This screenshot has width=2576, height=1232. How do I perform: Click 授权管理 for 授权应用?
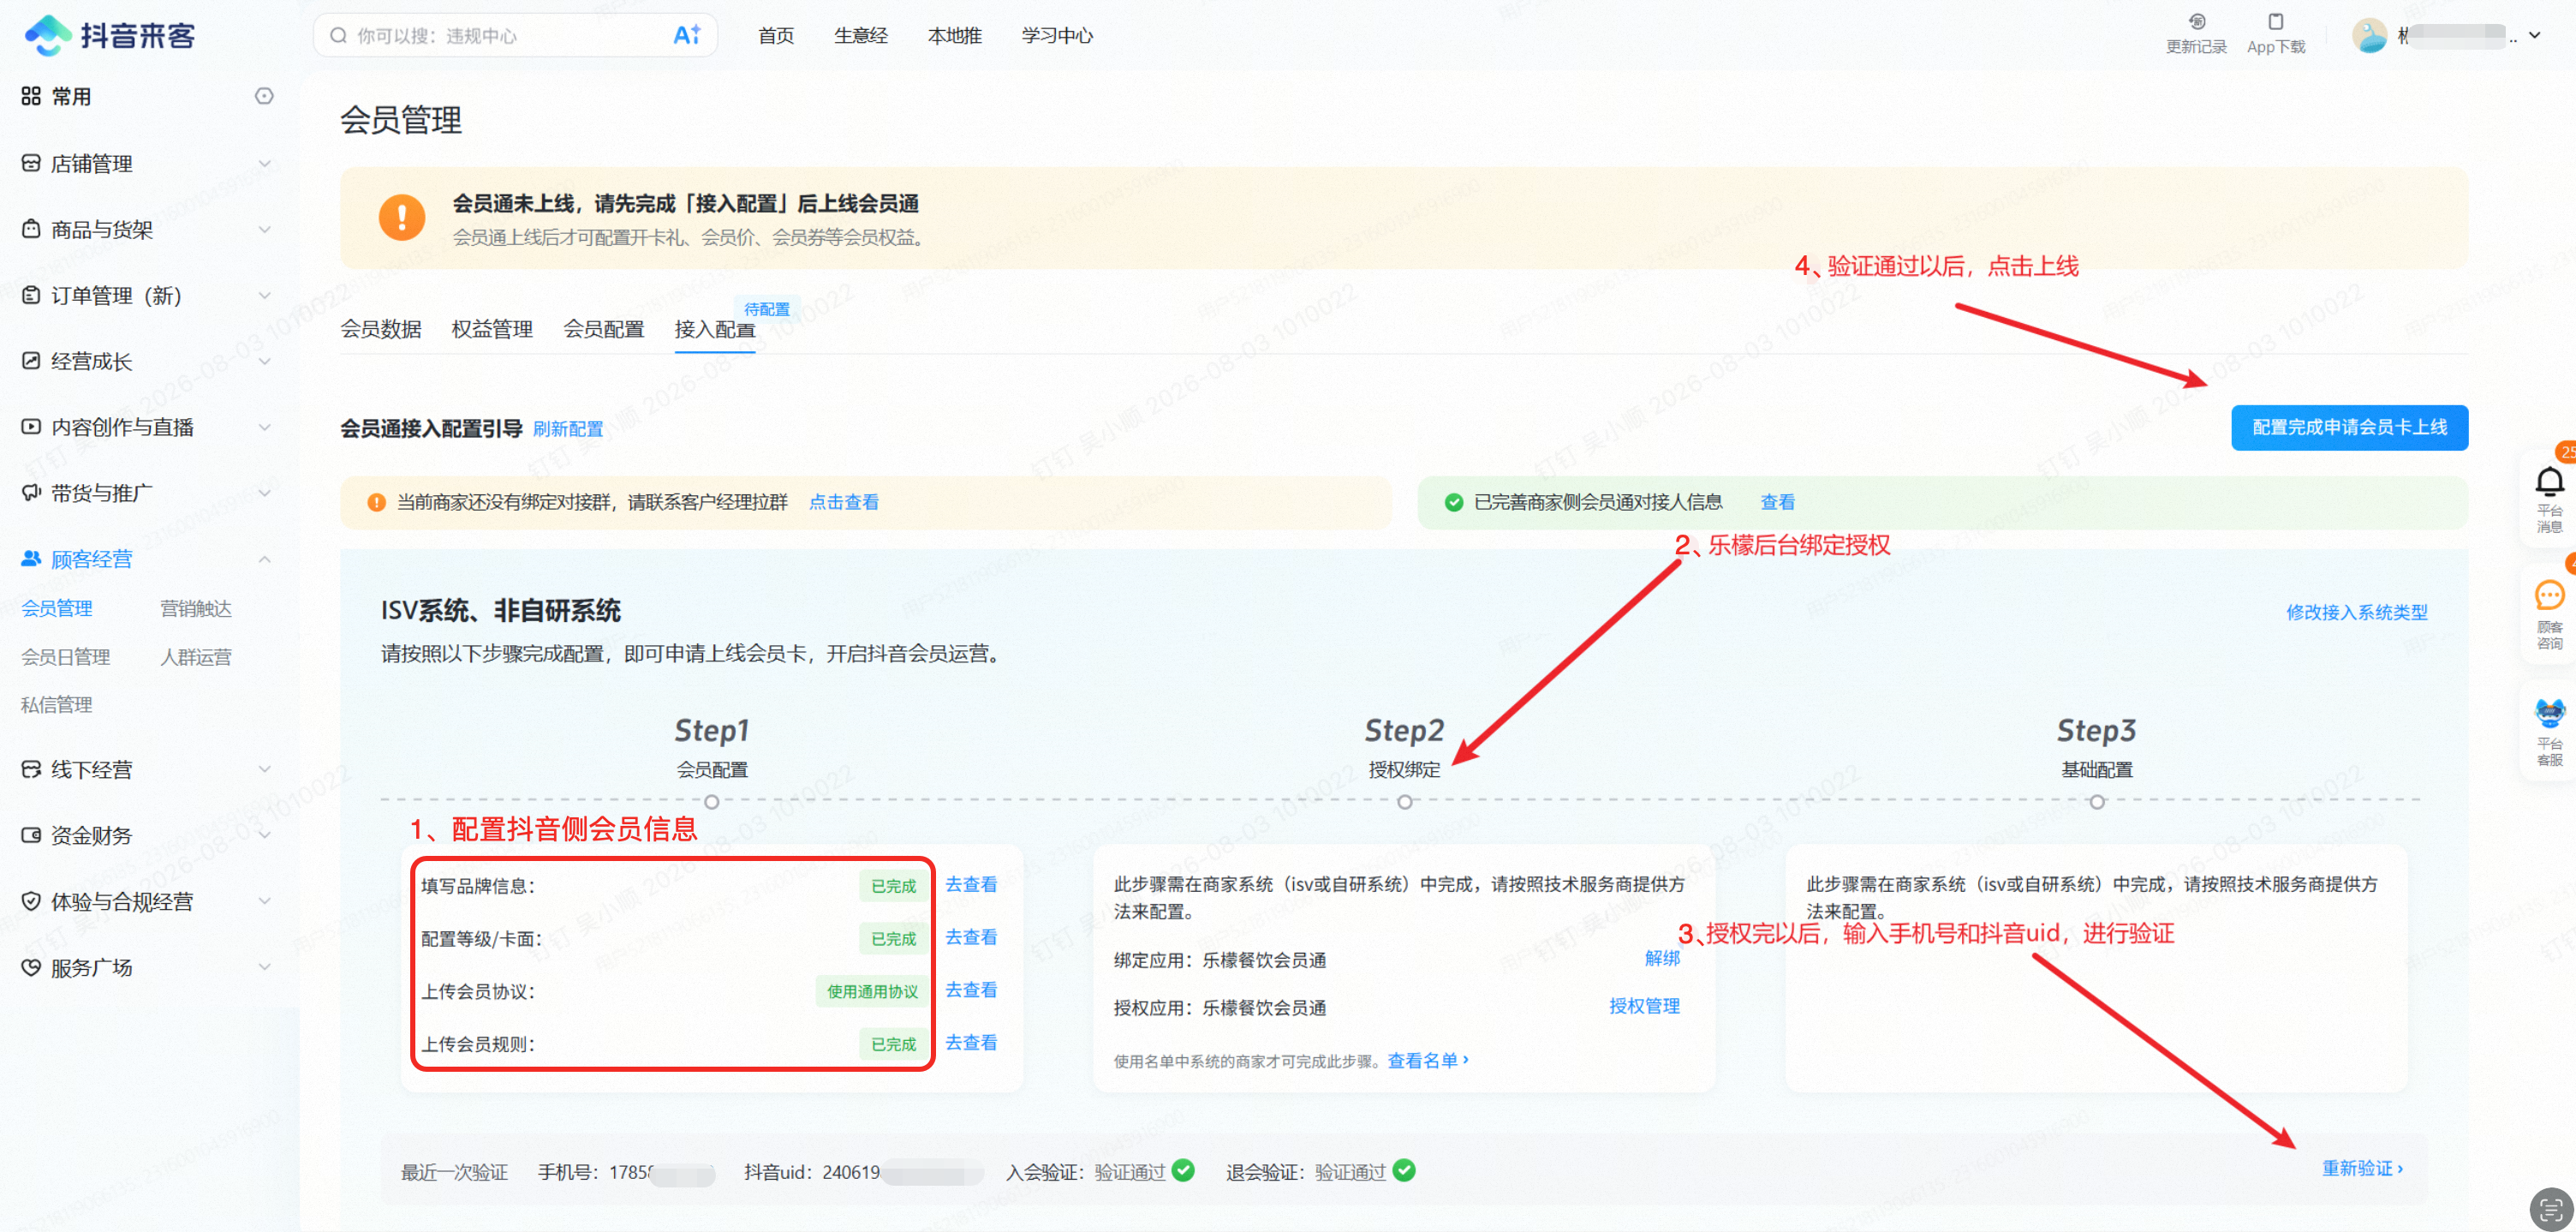click(1644, 1007)
